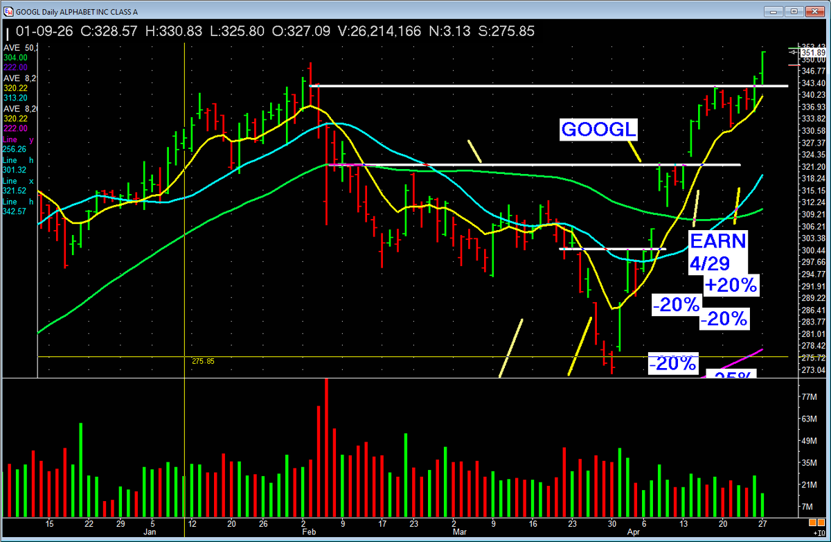Pick the 301.32 line value
The height and width of the screenshot is (542, 831).
point(15,170)
